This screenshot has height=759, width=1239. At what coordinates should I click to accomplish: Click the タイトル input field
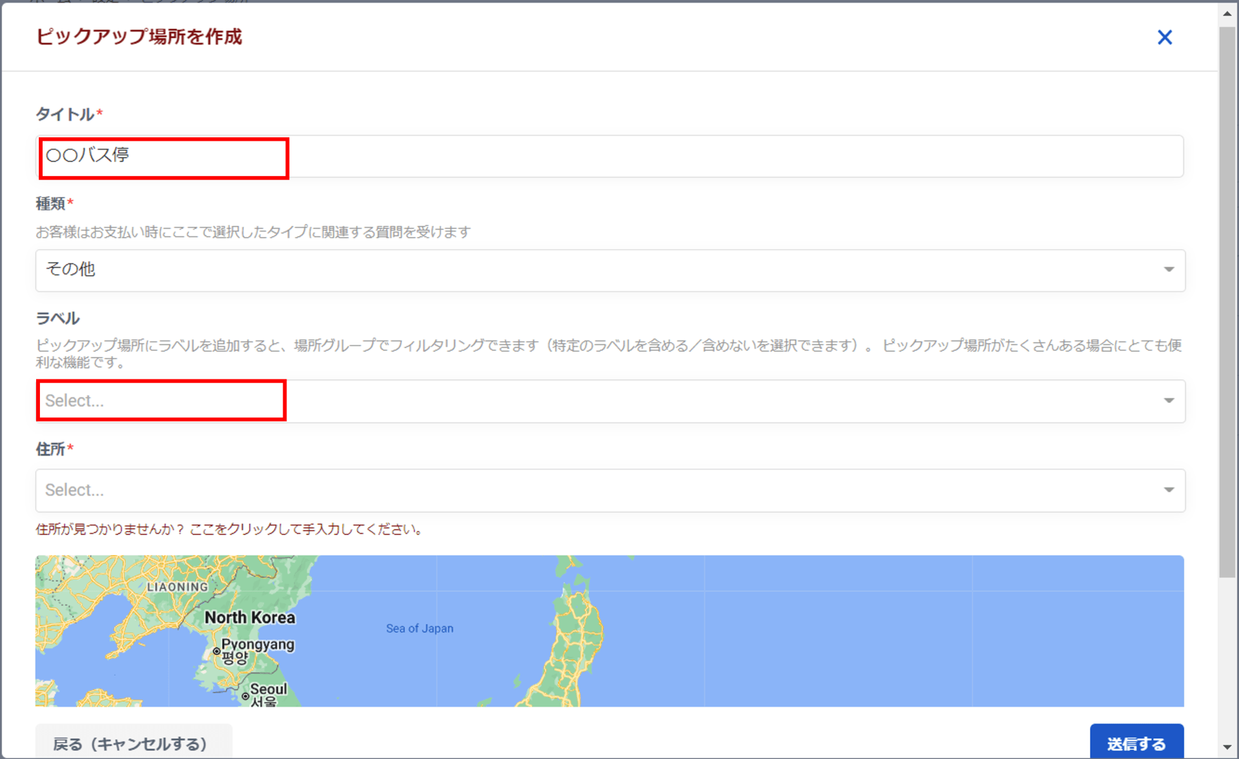[609, 156]
